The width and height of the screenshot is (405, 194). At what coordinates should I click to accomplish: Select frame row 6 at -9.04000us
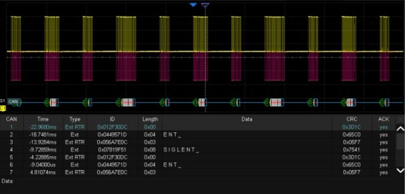coord(197,165)
